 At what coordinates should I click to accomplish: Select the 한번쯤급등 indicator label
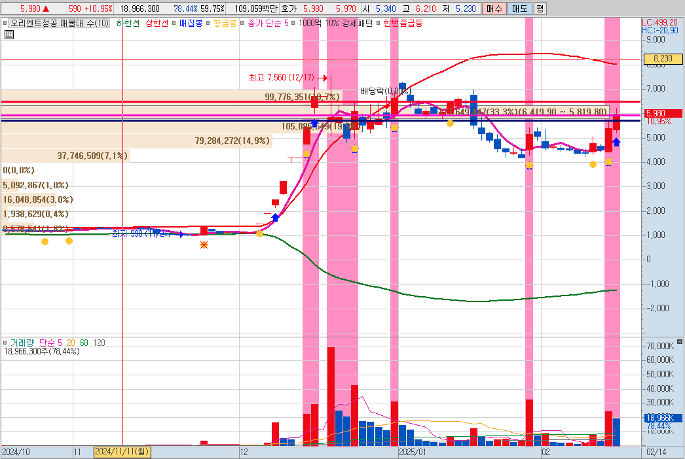click(403, 23)
